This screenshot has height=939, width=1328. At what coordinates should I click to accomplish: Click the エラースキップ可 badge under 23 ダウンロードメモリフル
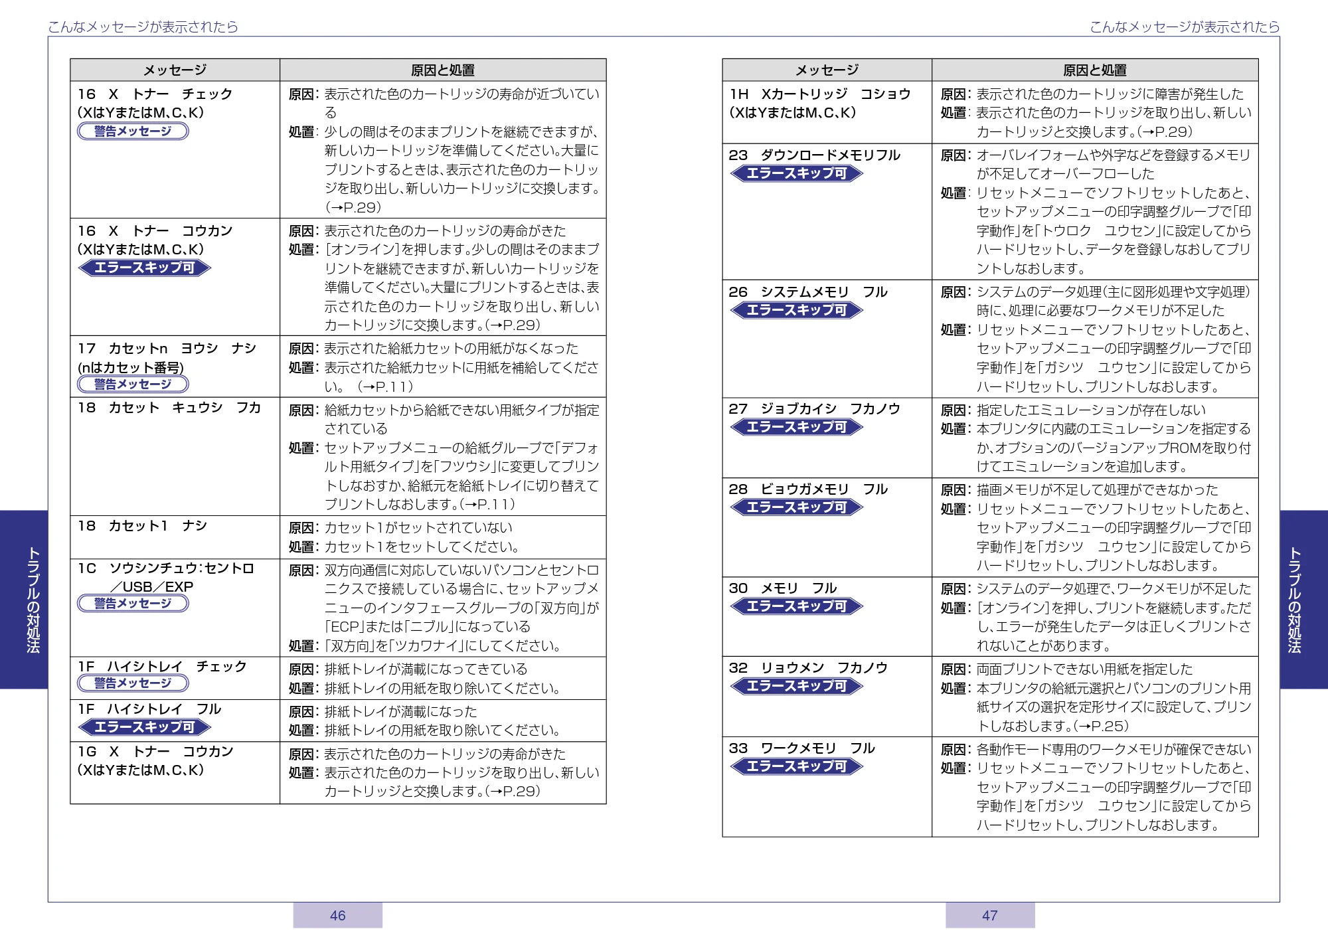pyautogui.click(x=796, y=173)
